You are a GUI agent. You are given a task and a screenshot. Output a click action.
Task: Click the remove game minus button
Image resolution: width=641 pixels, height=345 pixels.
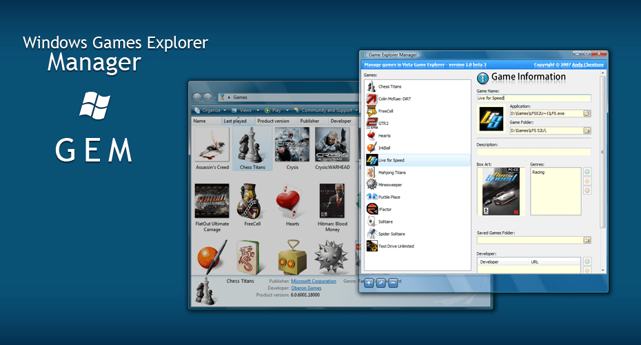(393, 282)
